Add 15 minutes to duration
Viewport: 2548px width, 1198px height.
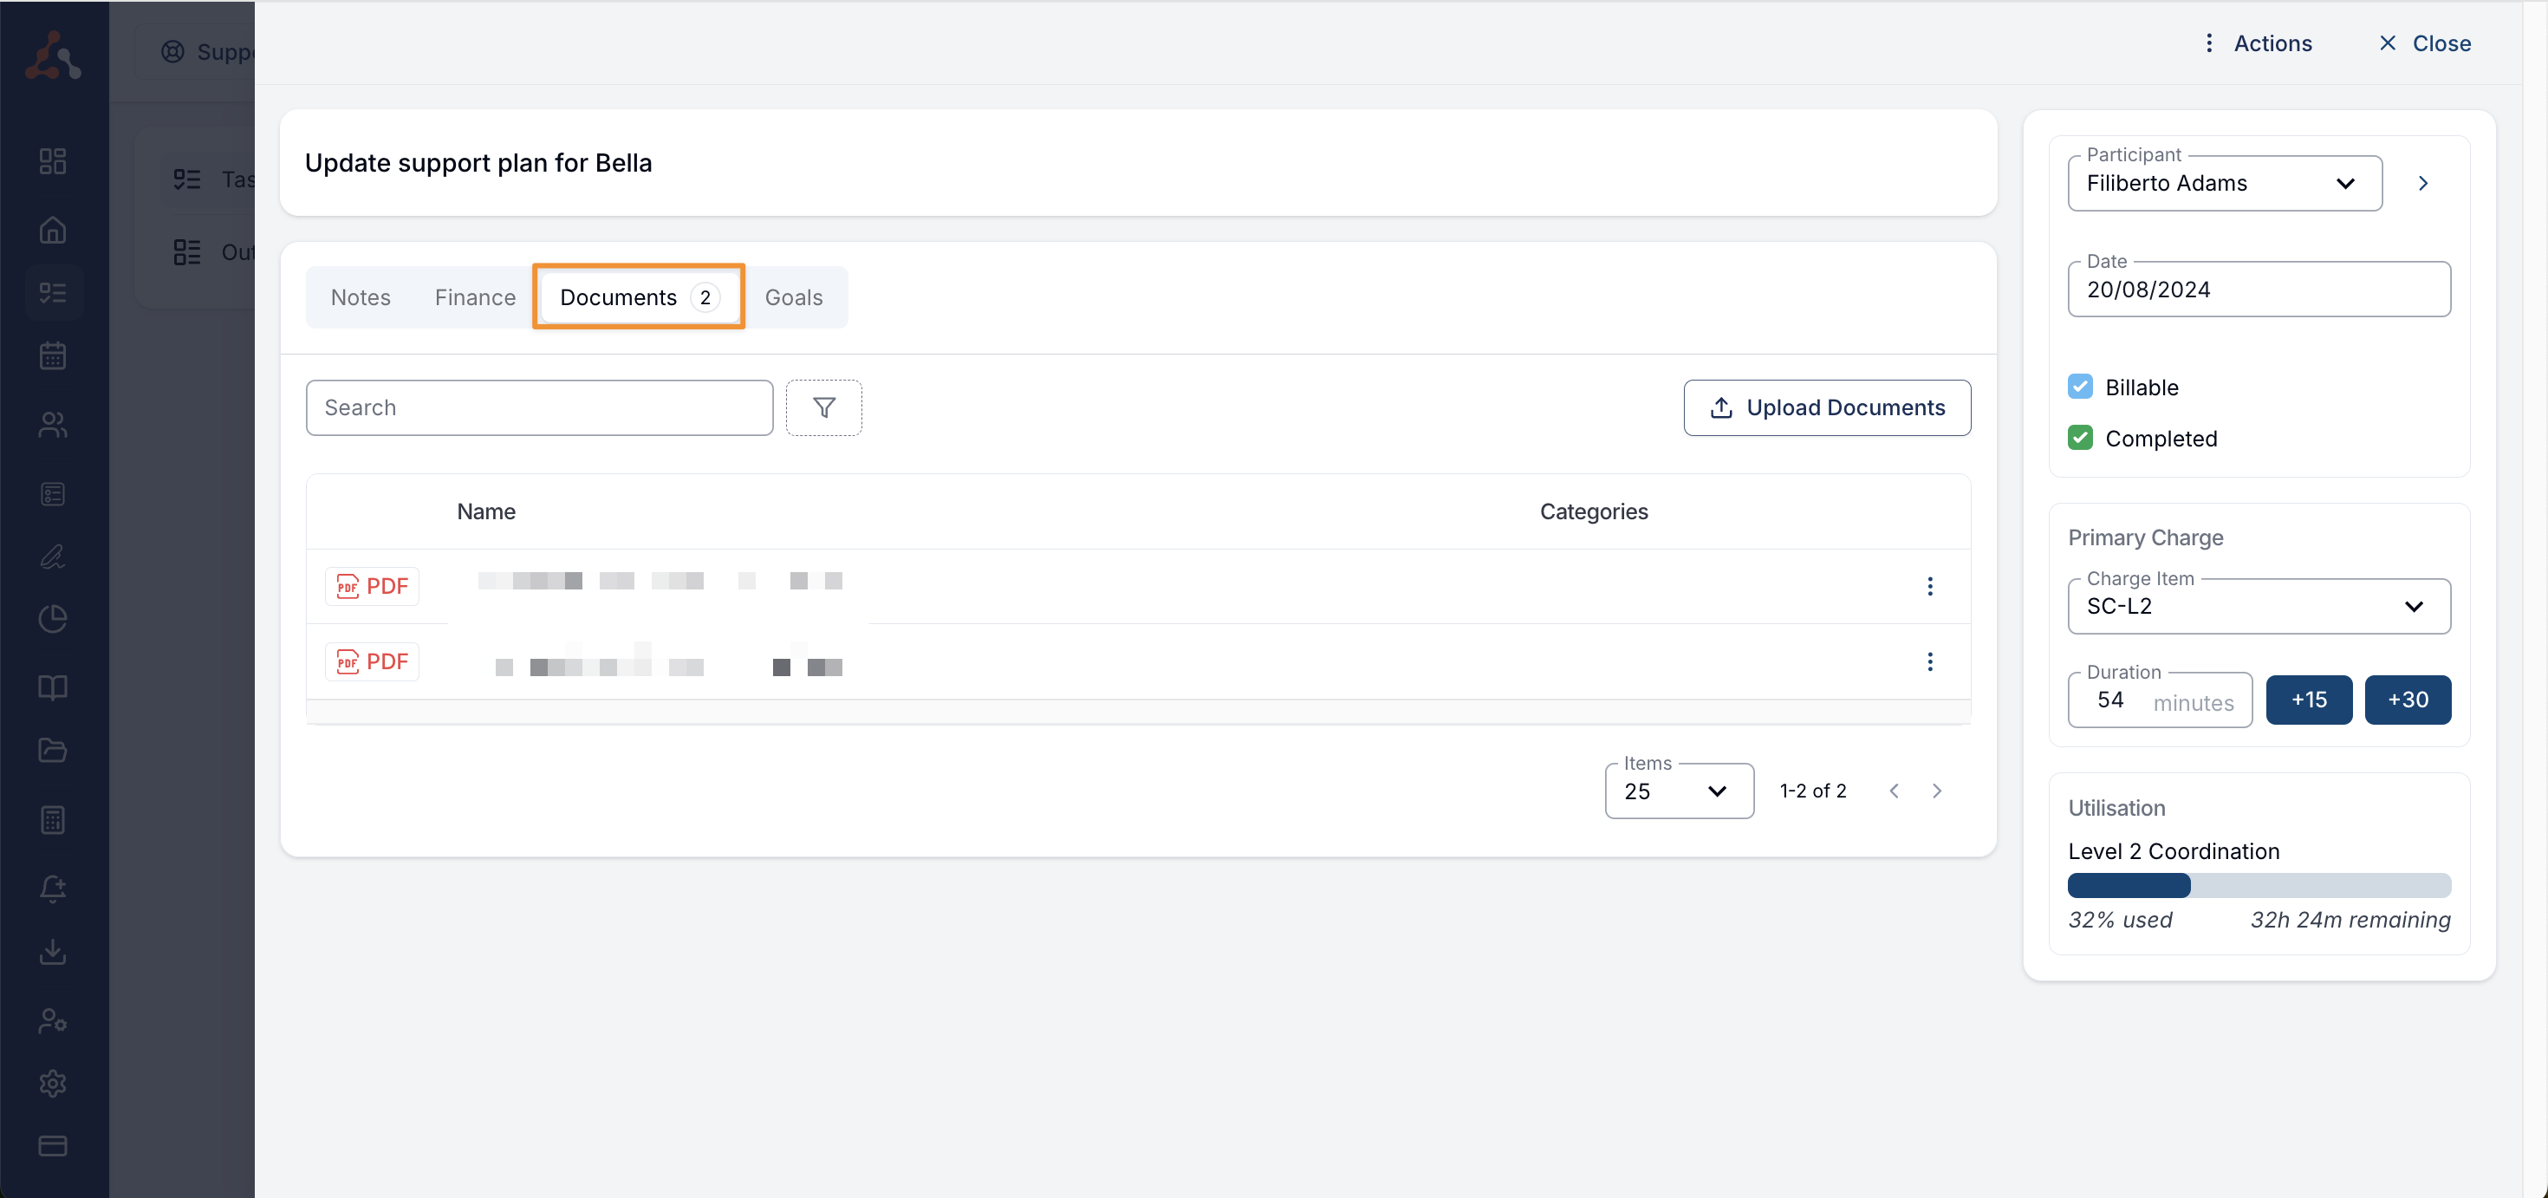click(2309, 700)
